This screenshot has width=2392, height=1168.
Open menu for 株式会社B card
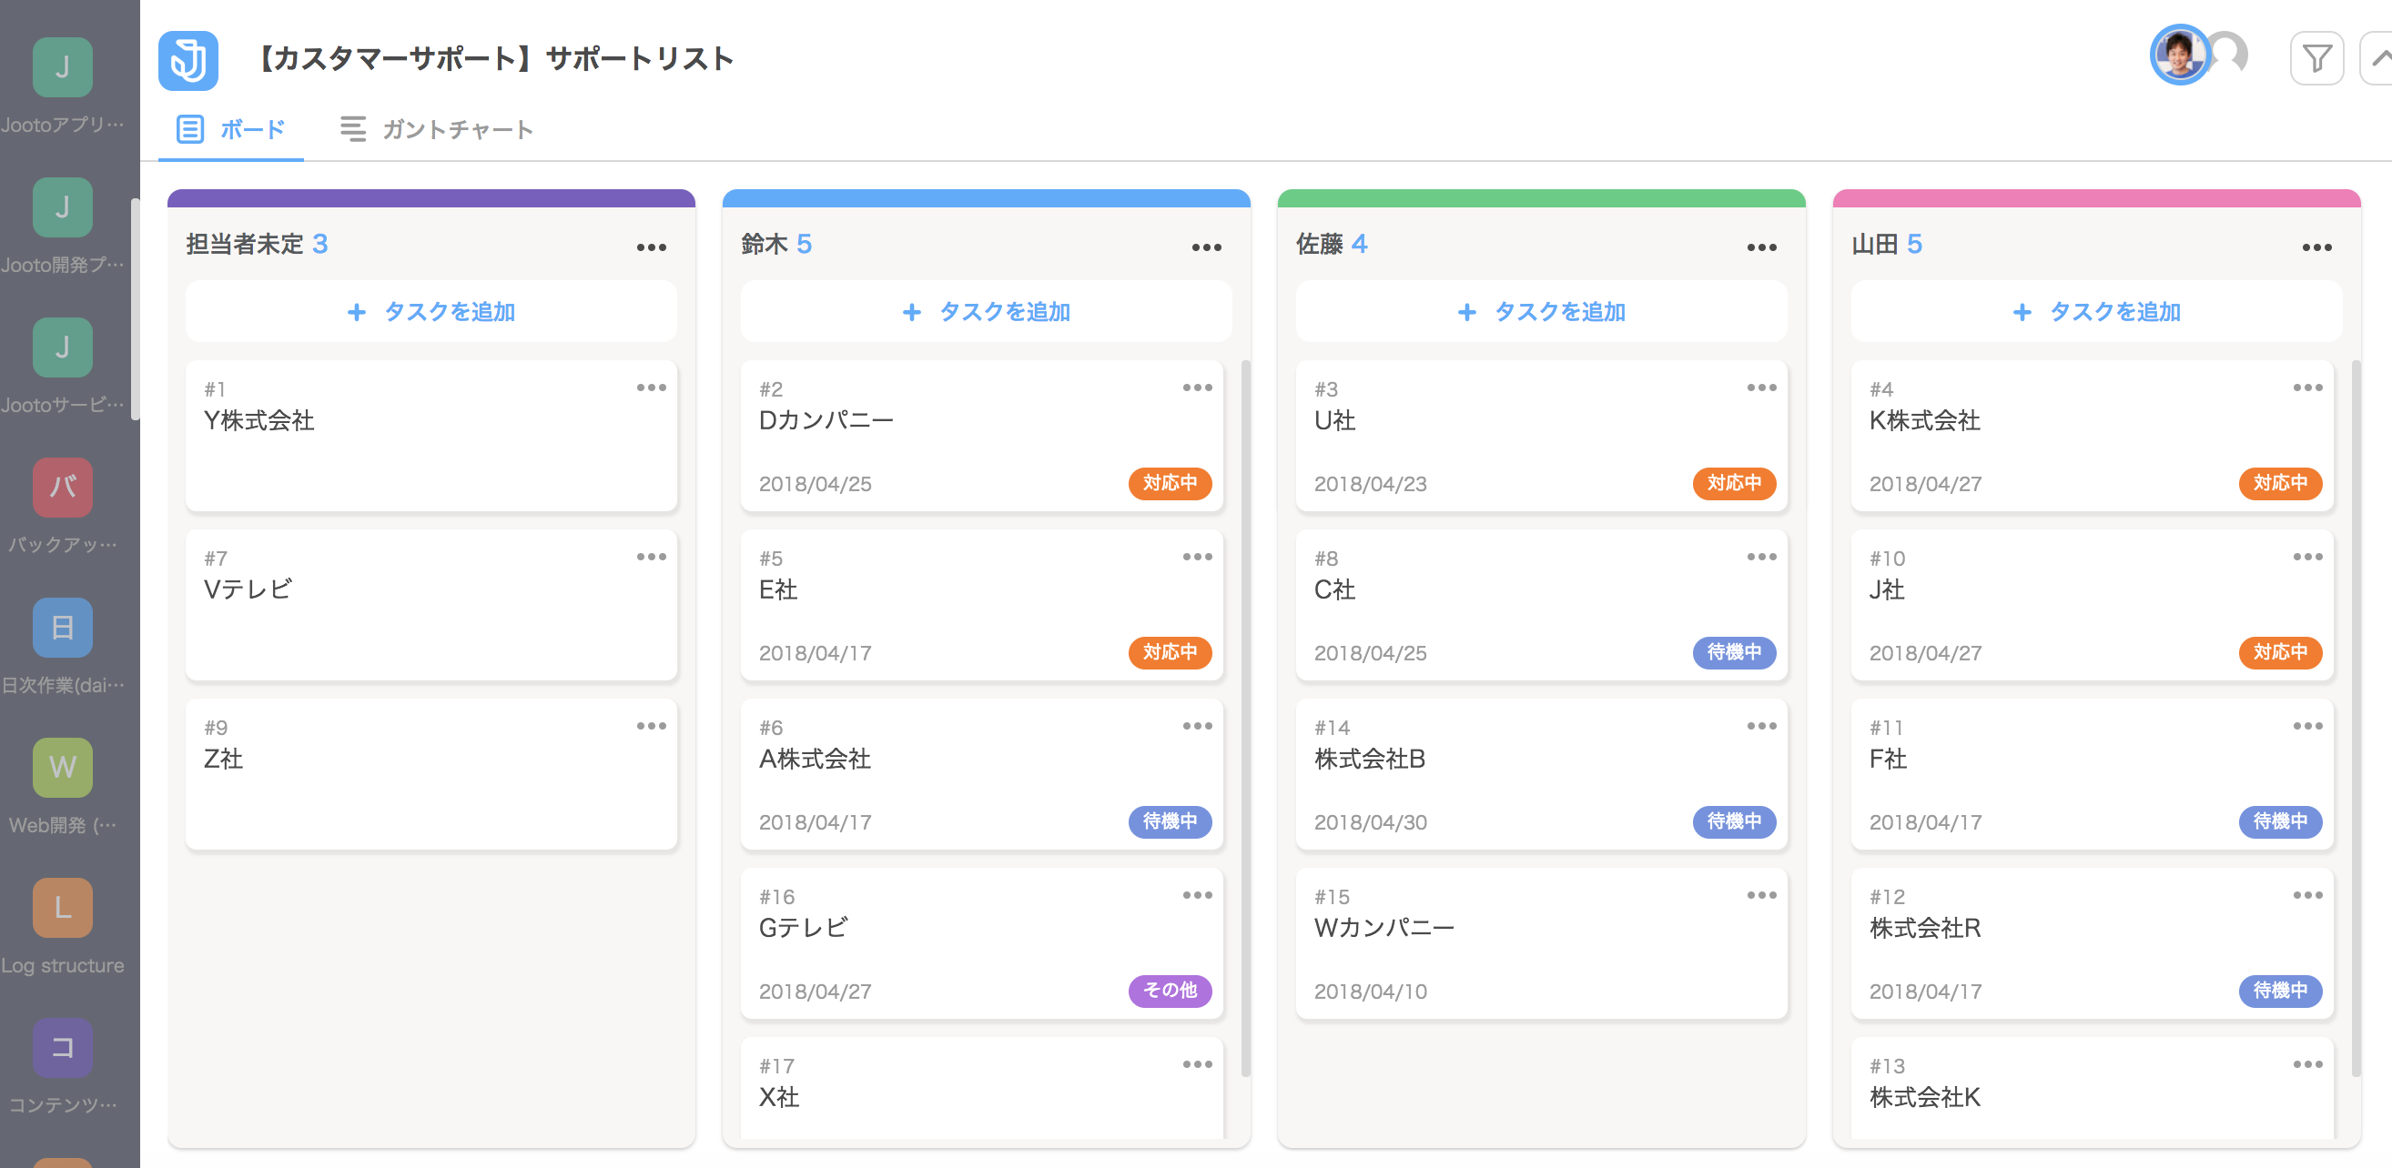[1762, 726]
